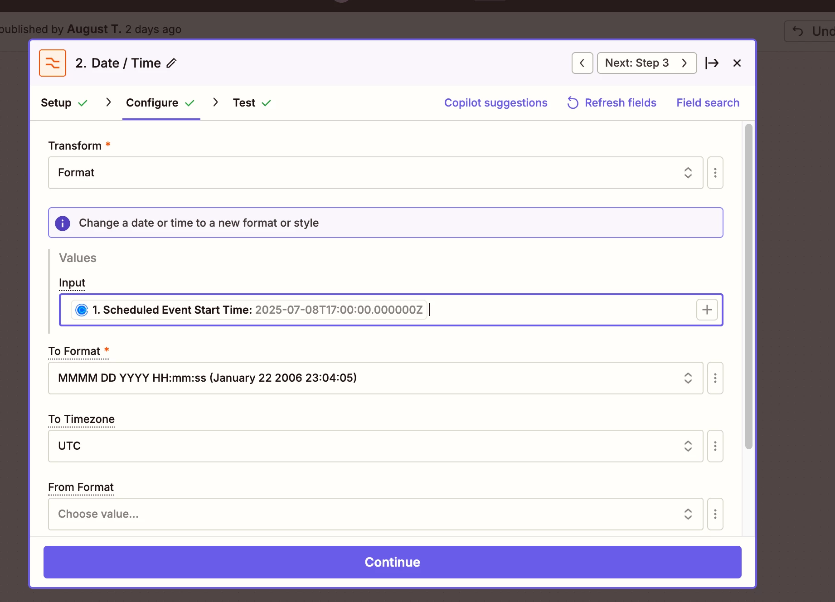
Task: Open the Transform dropdown showing Format
Action: [x=375, y=173]
